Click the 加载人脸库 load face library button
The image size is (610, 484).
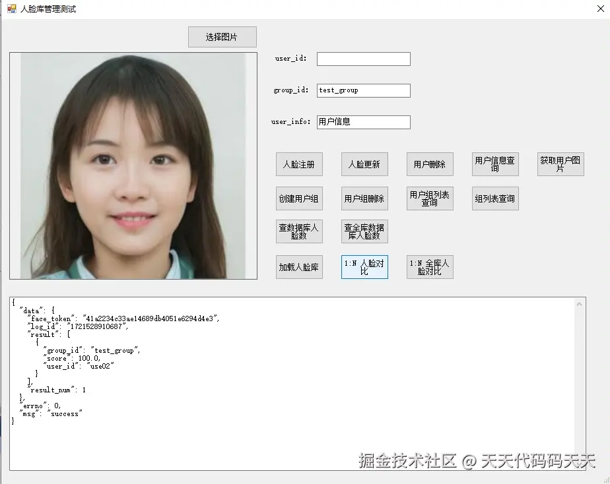click(299, 267)
